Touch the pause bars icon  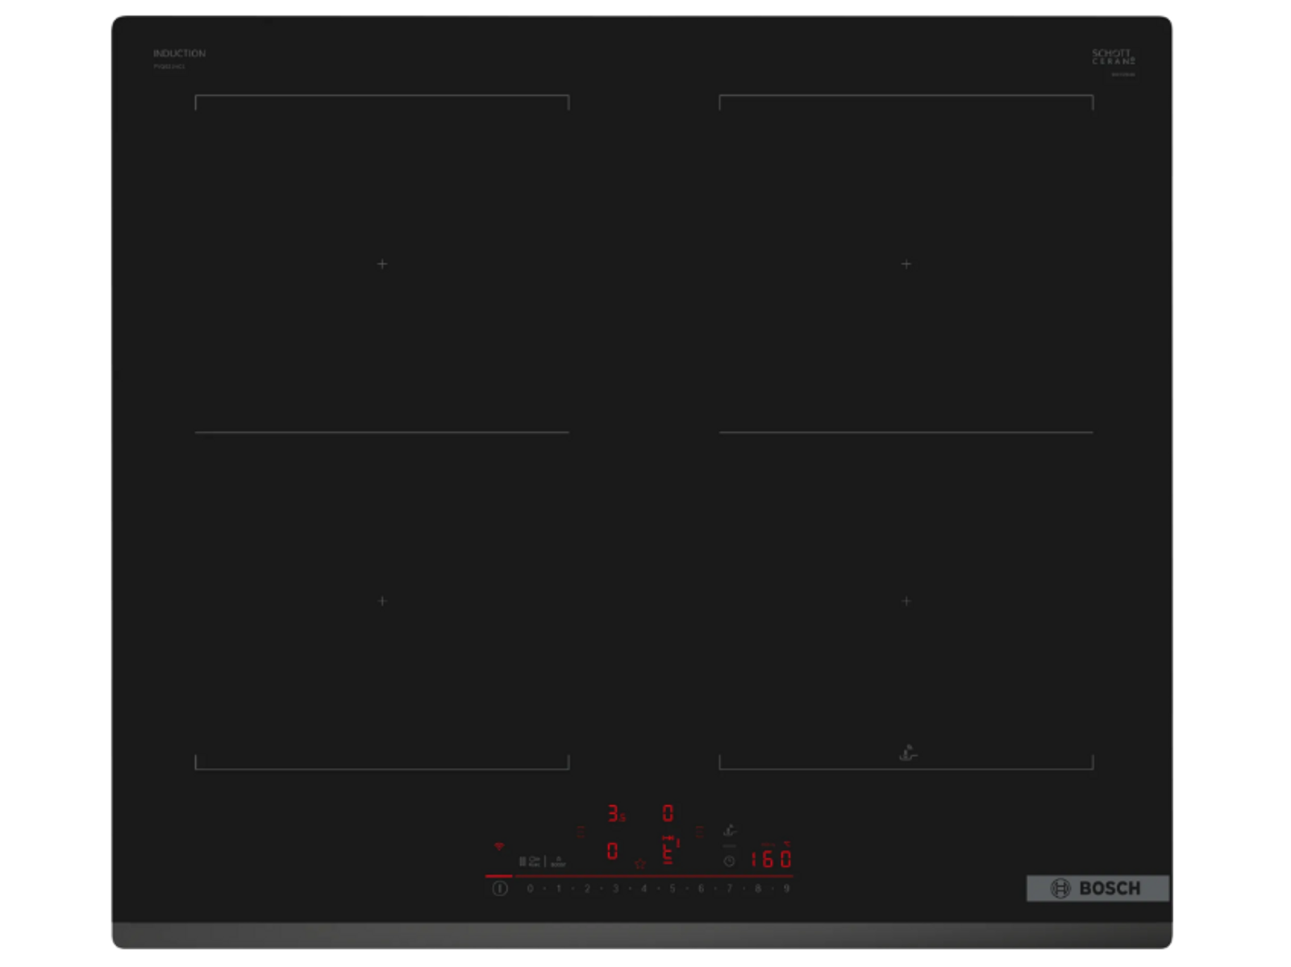(523, 861)
